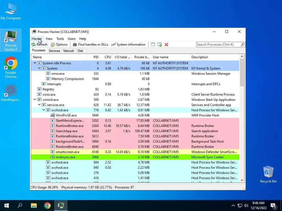Select the Google Chrome desktop shortcut
The width and height of the screenshot is (282, 211).
11,67
